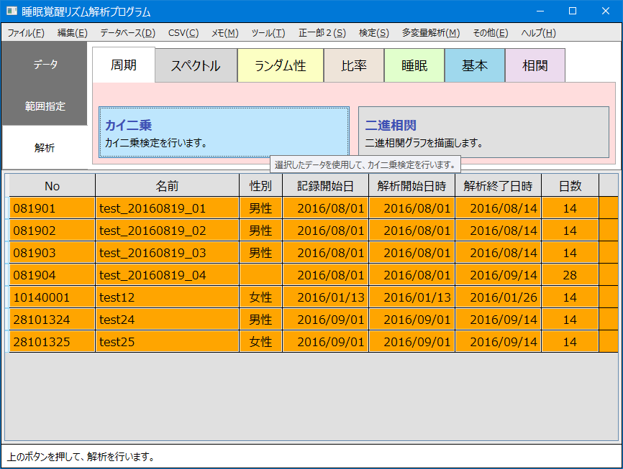The height and width of the screenshot is (469, 623).
Task: Minimize the application window
Action: tap(540, 11)
